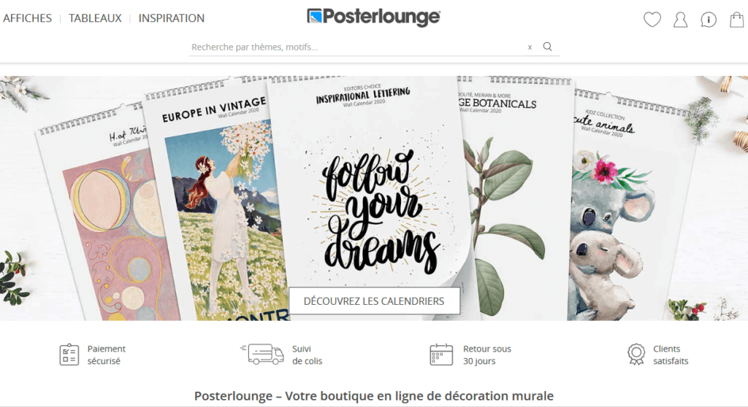
Task: Click the parcel tracking truck icon
Action: pos(262,354)
